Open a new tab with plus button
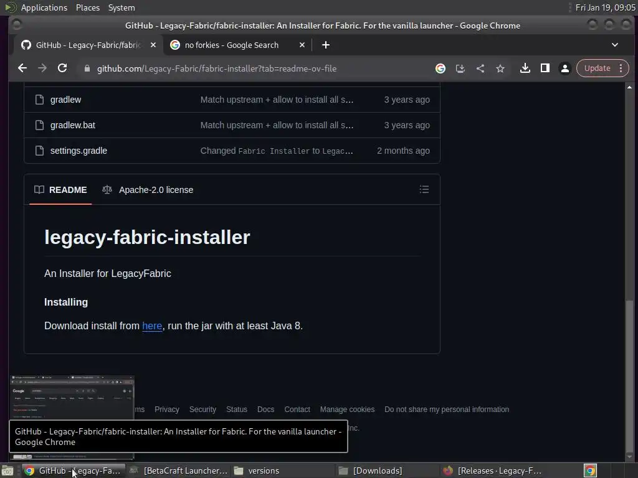Viewport: 638px width, 478px height. 325,45
